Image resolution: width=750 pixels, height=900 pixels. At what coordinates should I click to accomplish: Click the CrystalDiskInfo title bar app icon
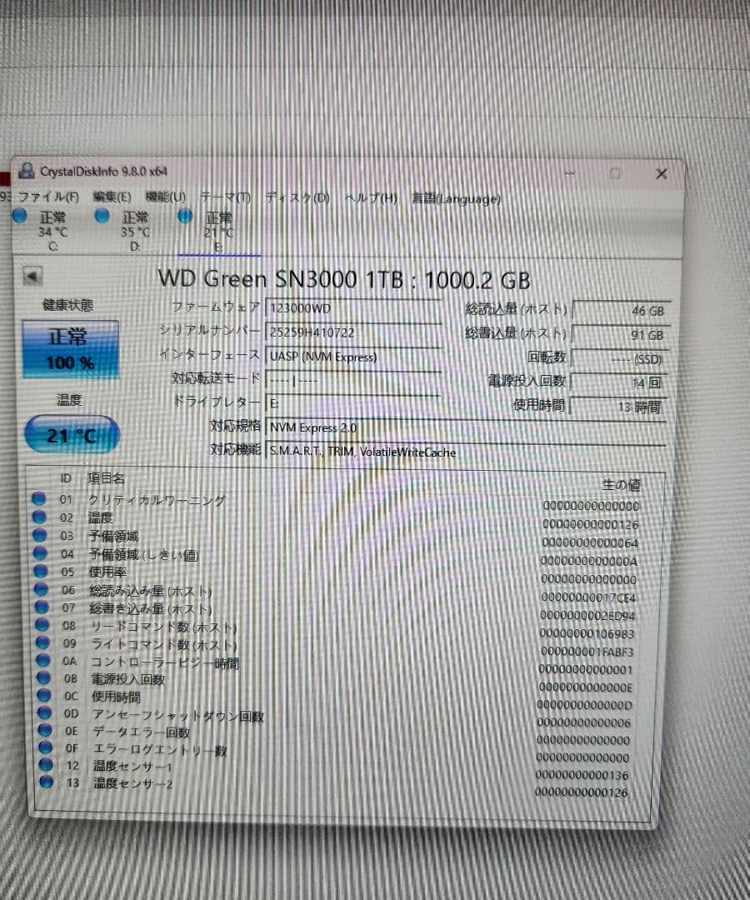(27, 171)
